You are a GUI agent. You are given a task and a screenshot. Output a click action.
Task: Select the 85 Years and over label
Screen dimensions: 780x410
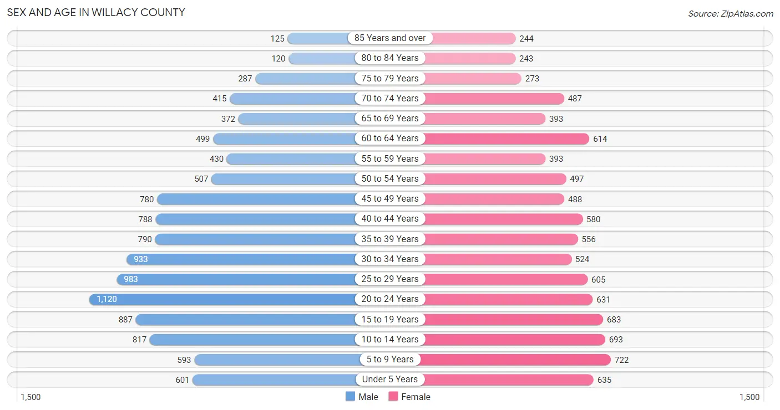click(390, 38)
